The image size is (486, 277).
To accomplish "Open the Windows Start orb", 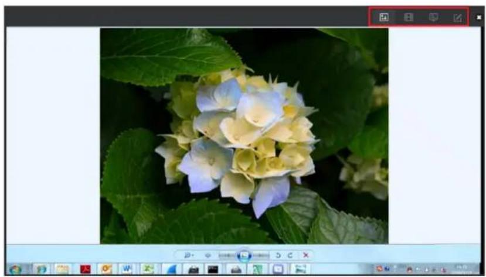I will coord(15,269).
